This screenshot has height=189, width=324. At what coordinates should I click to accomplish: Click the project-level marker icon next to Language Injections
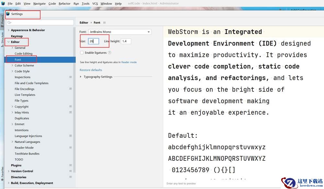point(70,136)
